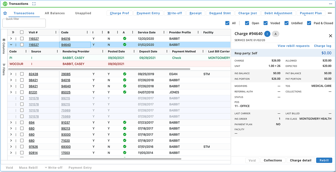Click green check for code 29085 row
Viewport: 336px width, 172px height.
pos(125,74)
